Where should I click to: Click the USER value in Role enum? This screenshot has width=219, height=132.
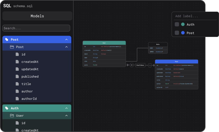tap(158, 48)
